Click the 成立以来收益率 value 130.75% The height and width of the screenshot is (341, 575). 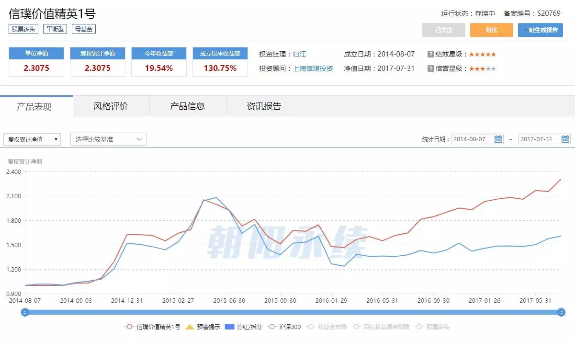click(220, 68)
